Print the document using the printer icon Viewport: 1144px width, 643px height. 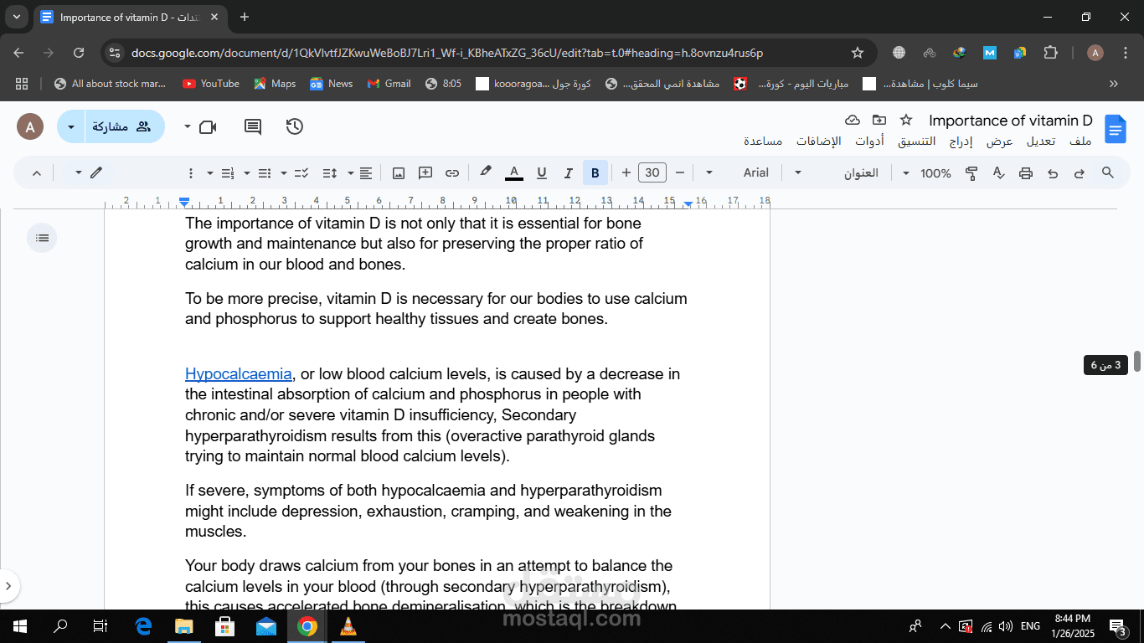click(x=1026, y=173)
